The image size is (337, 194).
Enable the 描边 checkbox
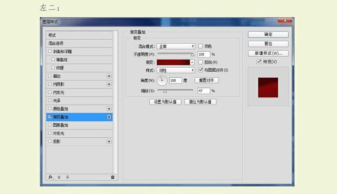point(50,76)
